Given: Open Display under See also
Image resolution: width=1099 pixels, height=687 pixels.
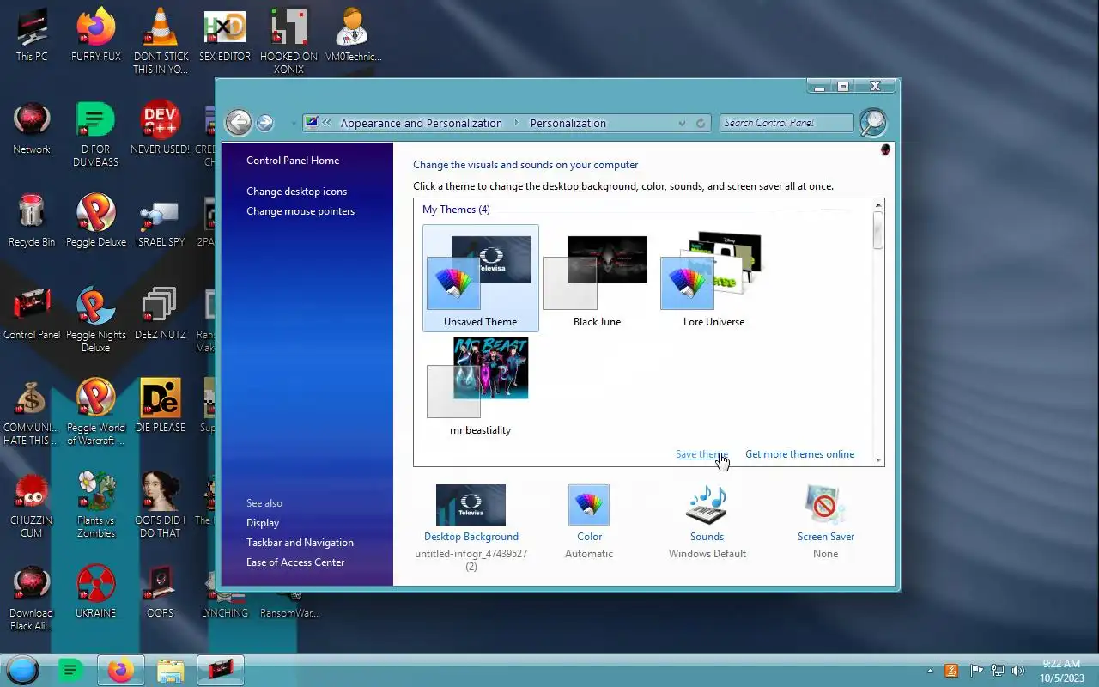Looking at the screenshot, I should [263, 523].
